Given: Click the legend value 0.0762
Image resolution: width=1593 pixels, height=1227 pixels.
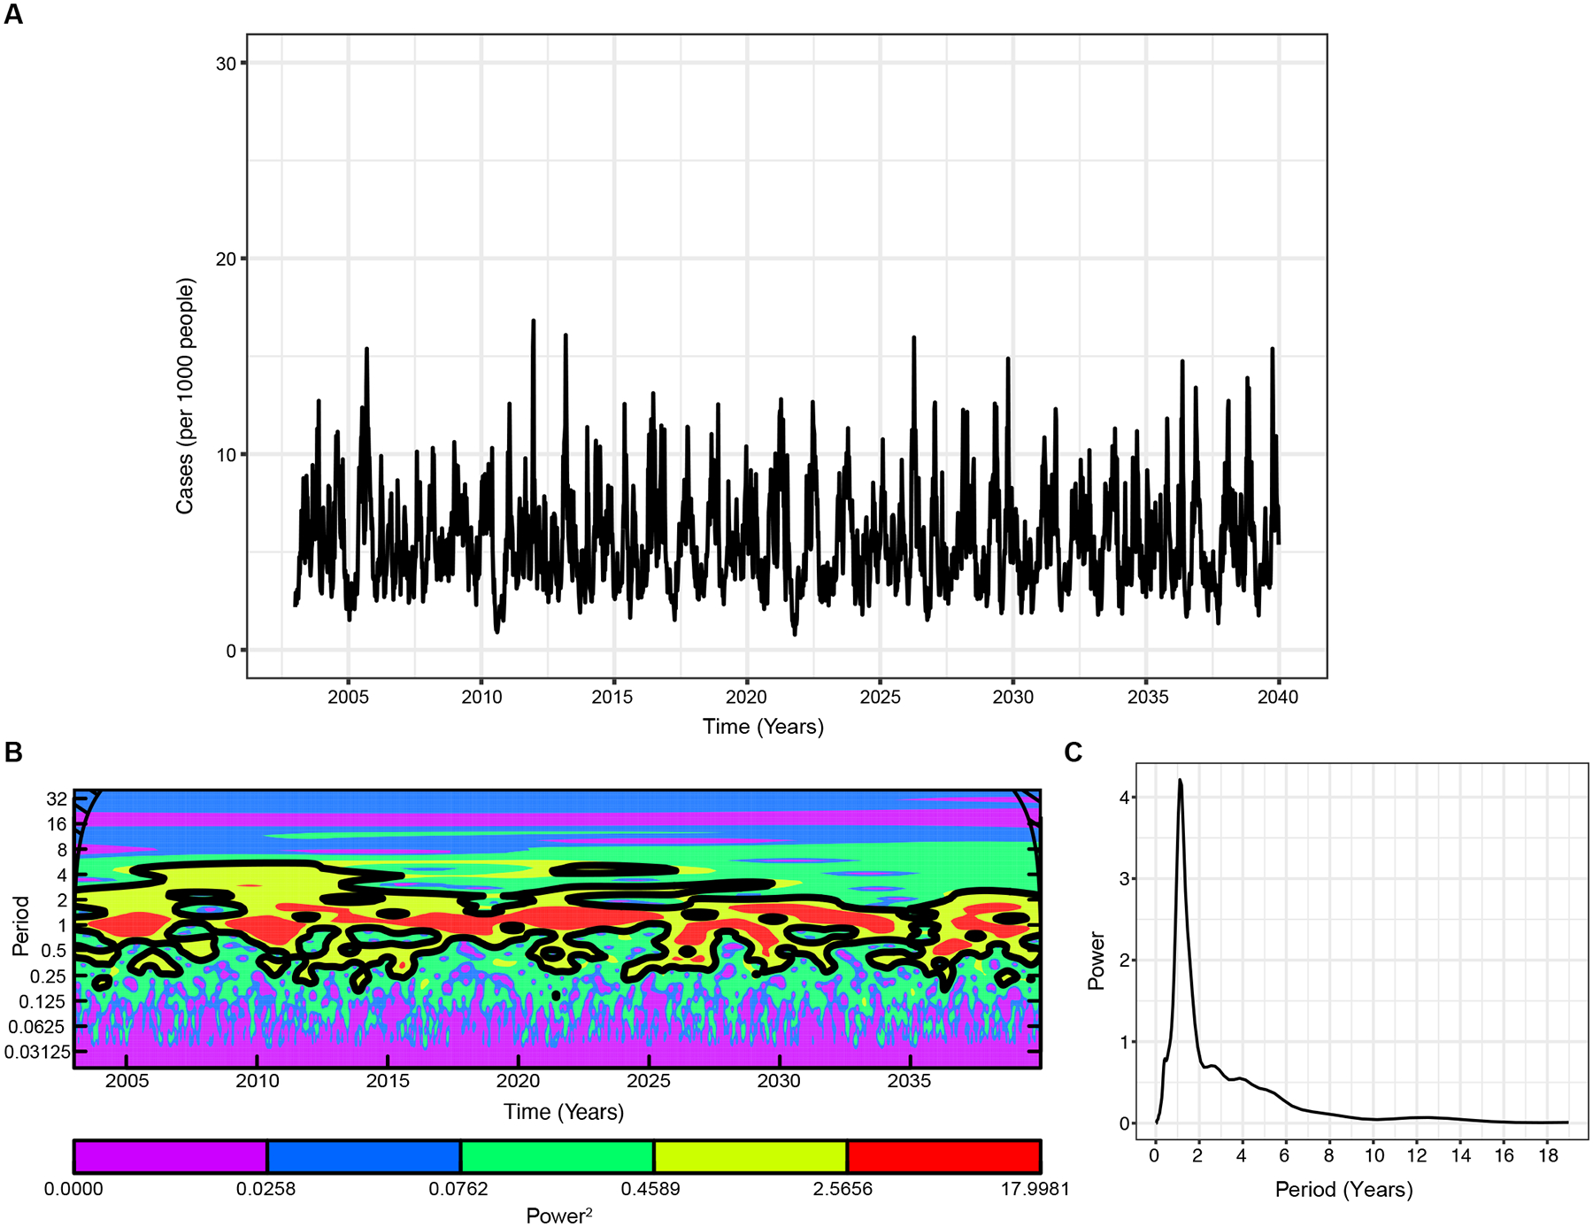Looking at the screenshot, I should [x=458, y=1189].
